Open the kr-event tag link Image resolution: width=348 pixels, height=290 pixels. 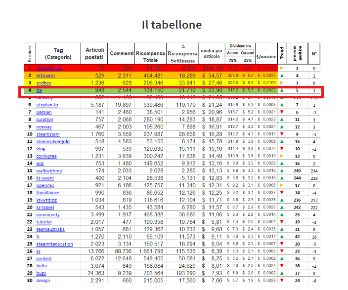click(45, 178)
